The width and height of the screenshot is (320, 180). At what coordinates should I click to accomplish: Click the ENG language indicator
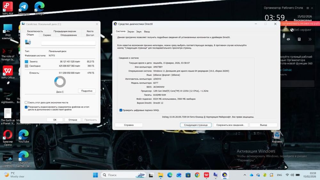pos(279,175)
